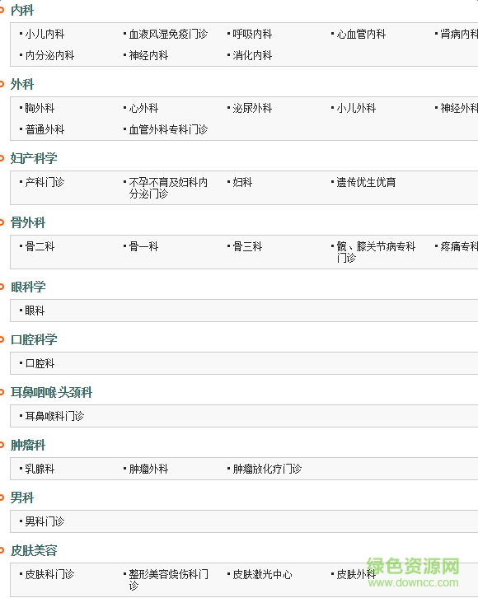This screenshot has height=598, width=478.
Task: Choose 整形美容烧伤科门诊 link
Action: click(168, 580)
